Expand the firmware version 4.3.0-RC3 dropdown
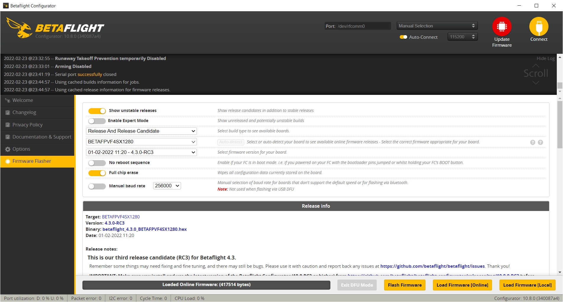The width and height of the screenshot is (563, 302). tap(141, 152)
